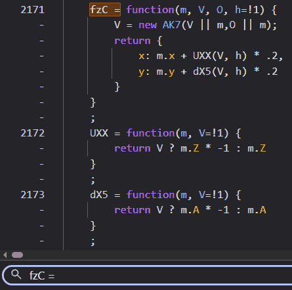Click 'UXX(V, h)' call on x line
The image size is (292, 290).
click(x=220, y=56)
